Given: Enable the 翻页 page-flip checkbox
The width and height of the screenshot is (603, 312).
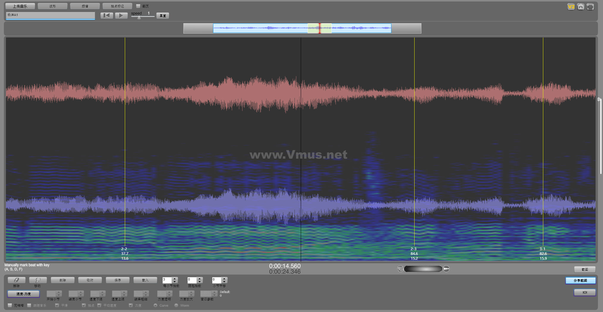Looking at the screenshot, I should pyautogui.click(x=138, y=6).
